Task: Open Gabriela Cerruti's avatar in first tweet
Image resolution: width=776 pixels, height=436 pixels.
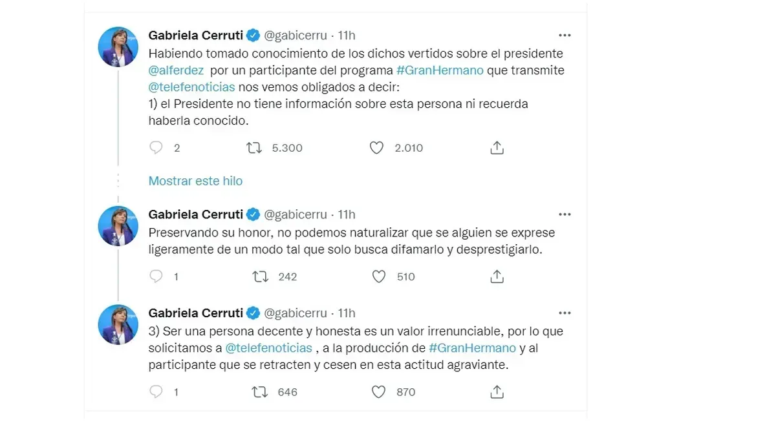Action: pyautogui.click(x=118, y=47)
